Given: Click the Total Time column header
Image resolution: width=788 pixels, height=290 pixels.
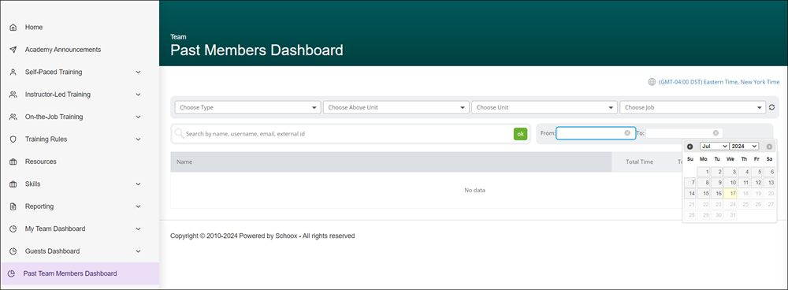Looking at the screenshot, I should tap(639, 162).
